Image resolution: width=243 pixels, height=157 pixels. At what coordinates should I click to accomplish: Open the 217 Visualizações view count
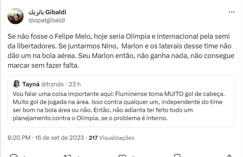111,138
